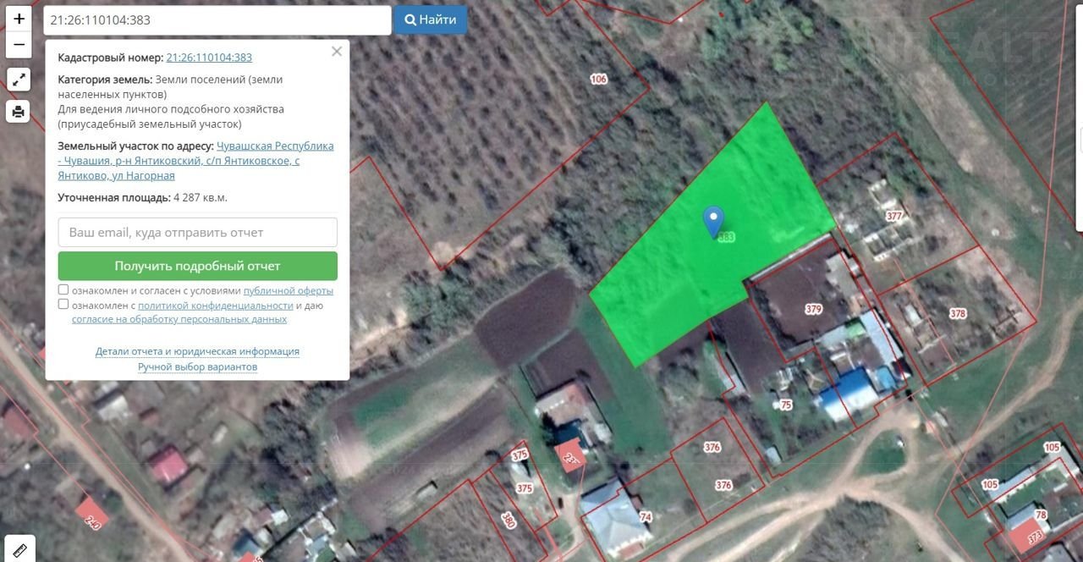Open Детали отчета и юридическая информация
Viewport: 1083px width, 562px height.
click(197, 351)
